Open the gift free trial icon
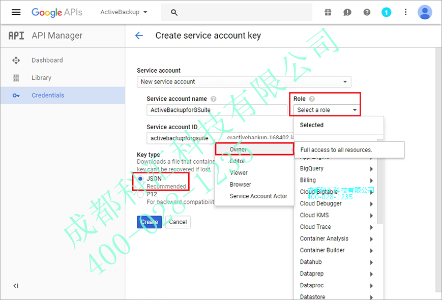Viewport: 442px width, 300px height. [x=328, y=12]
